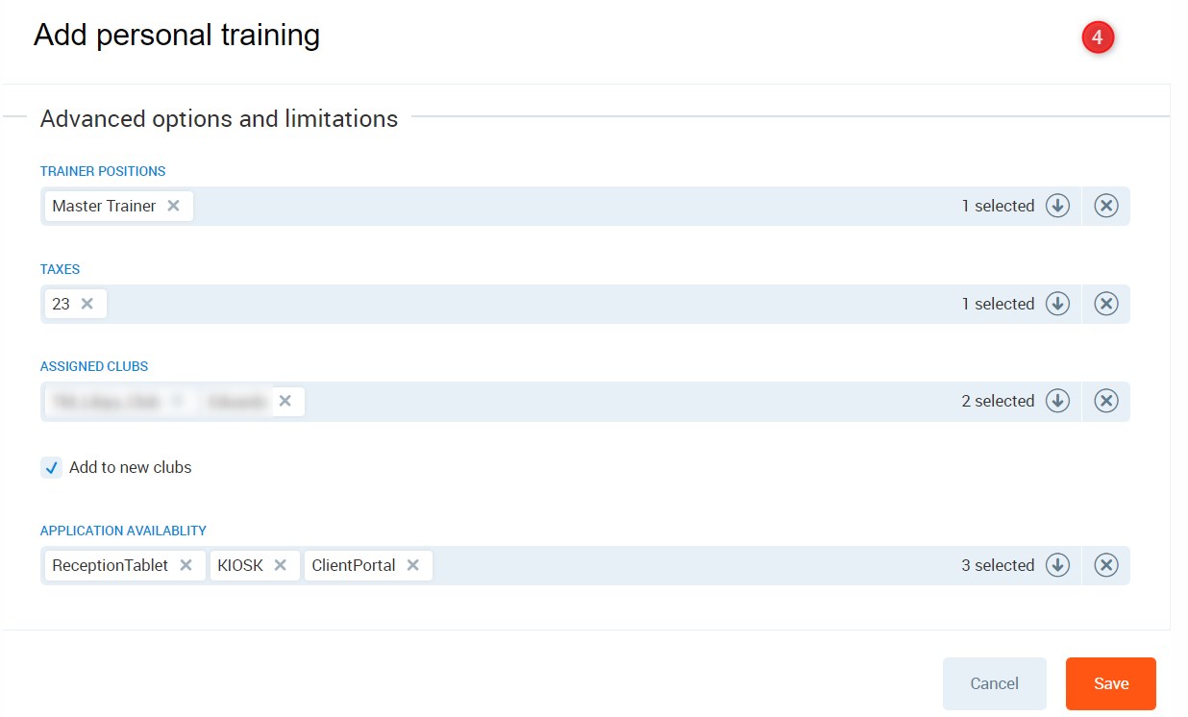Open the Taxes dropdown list
The height and width of the screenshot is (717, 1188).
pyautogui.click(x=1057, y=304)
